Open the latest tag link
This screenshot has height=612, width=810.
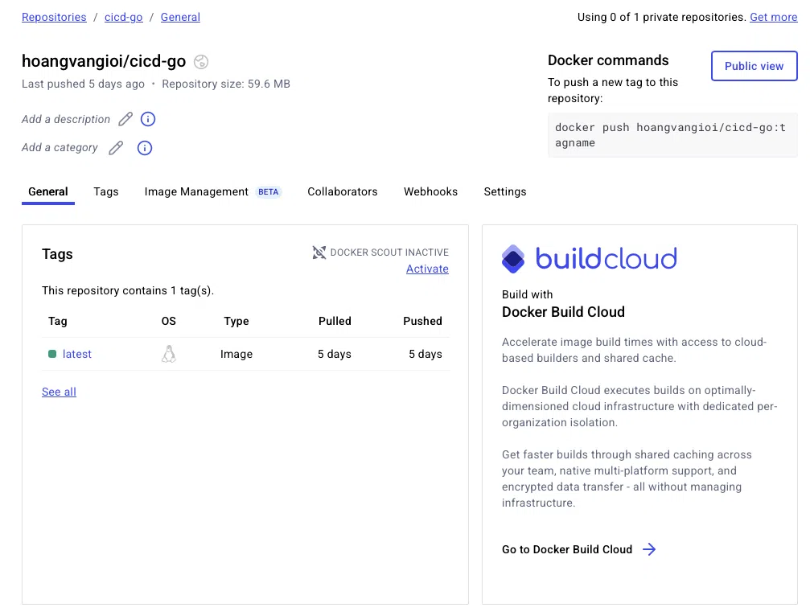point(77,355)
